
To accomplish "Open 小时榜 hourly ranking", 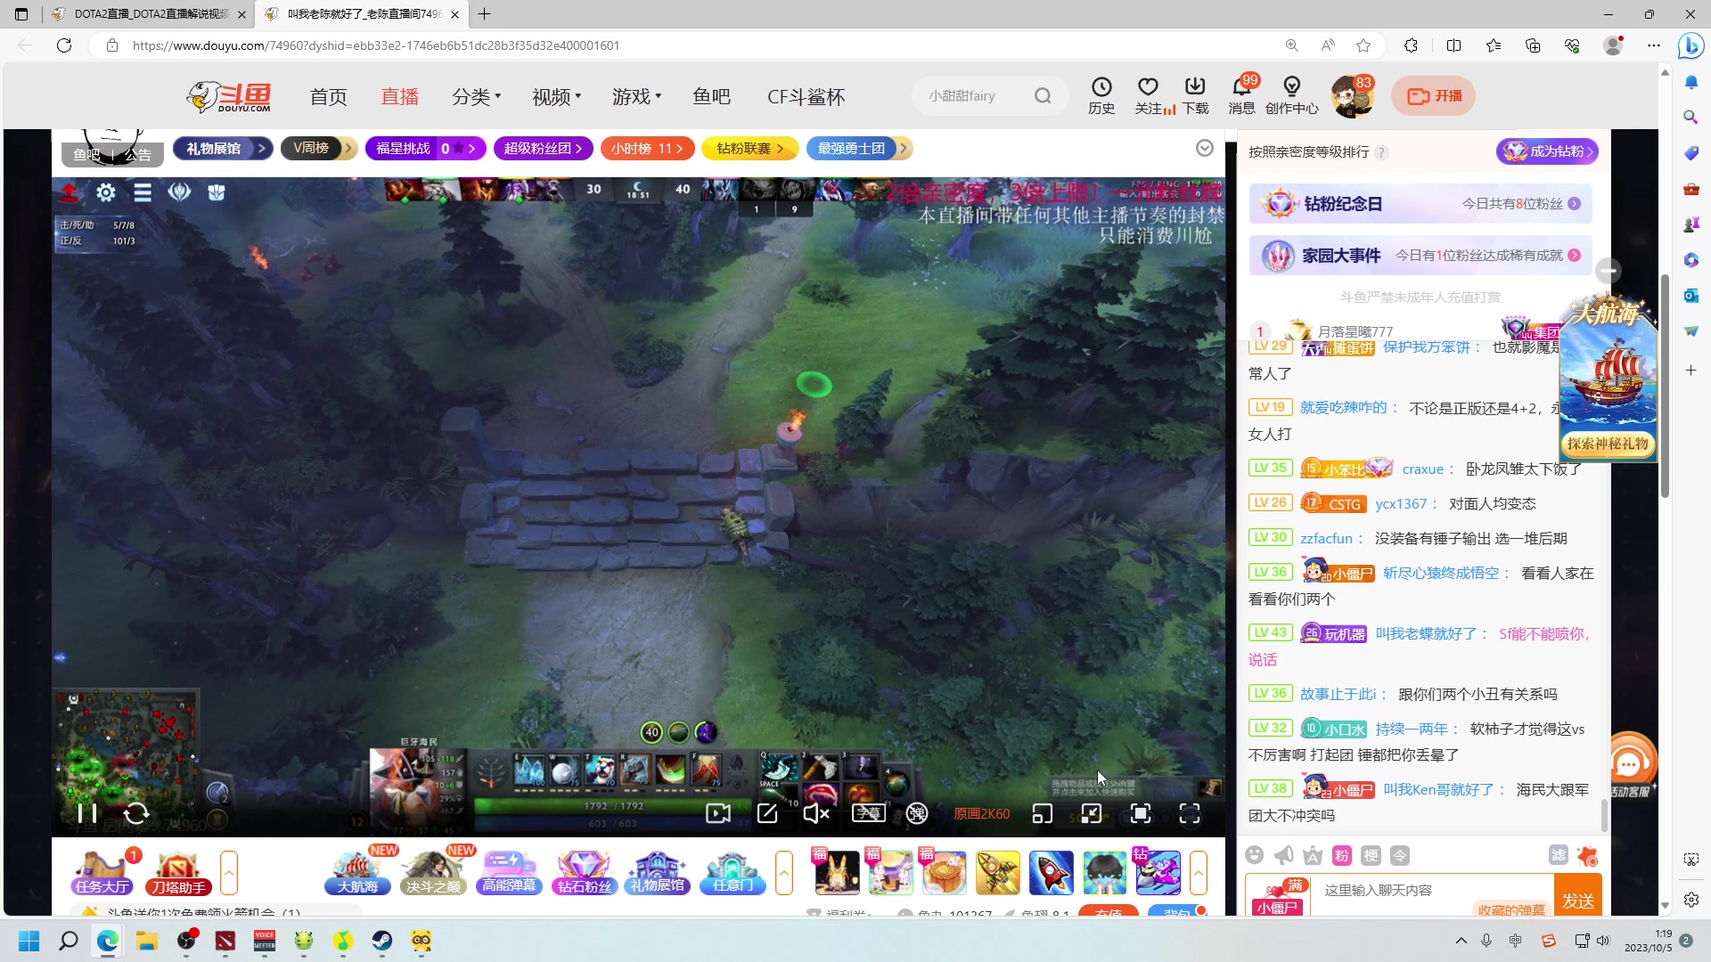I will (x=647, y=149).
